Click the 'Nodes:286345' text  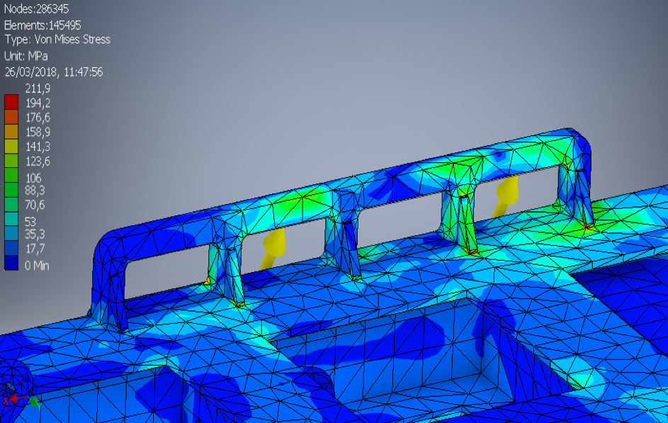(x=37, y=9)
